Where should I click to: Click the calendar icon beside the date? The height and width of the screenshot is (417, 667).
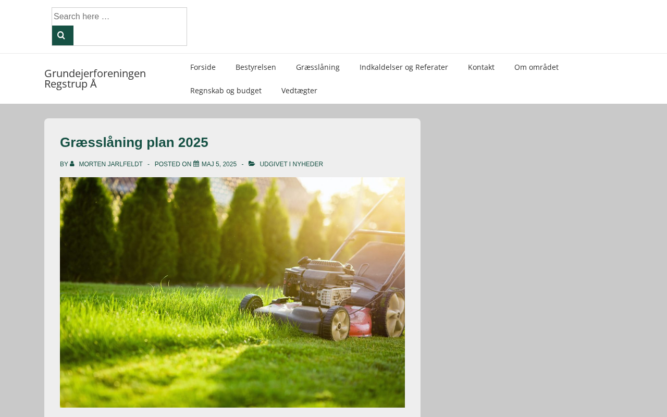pos(196,164)
